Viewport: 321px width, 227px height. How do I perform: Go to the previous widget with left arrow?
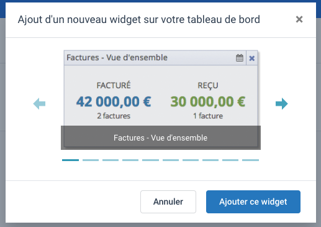tap(39, 104)
